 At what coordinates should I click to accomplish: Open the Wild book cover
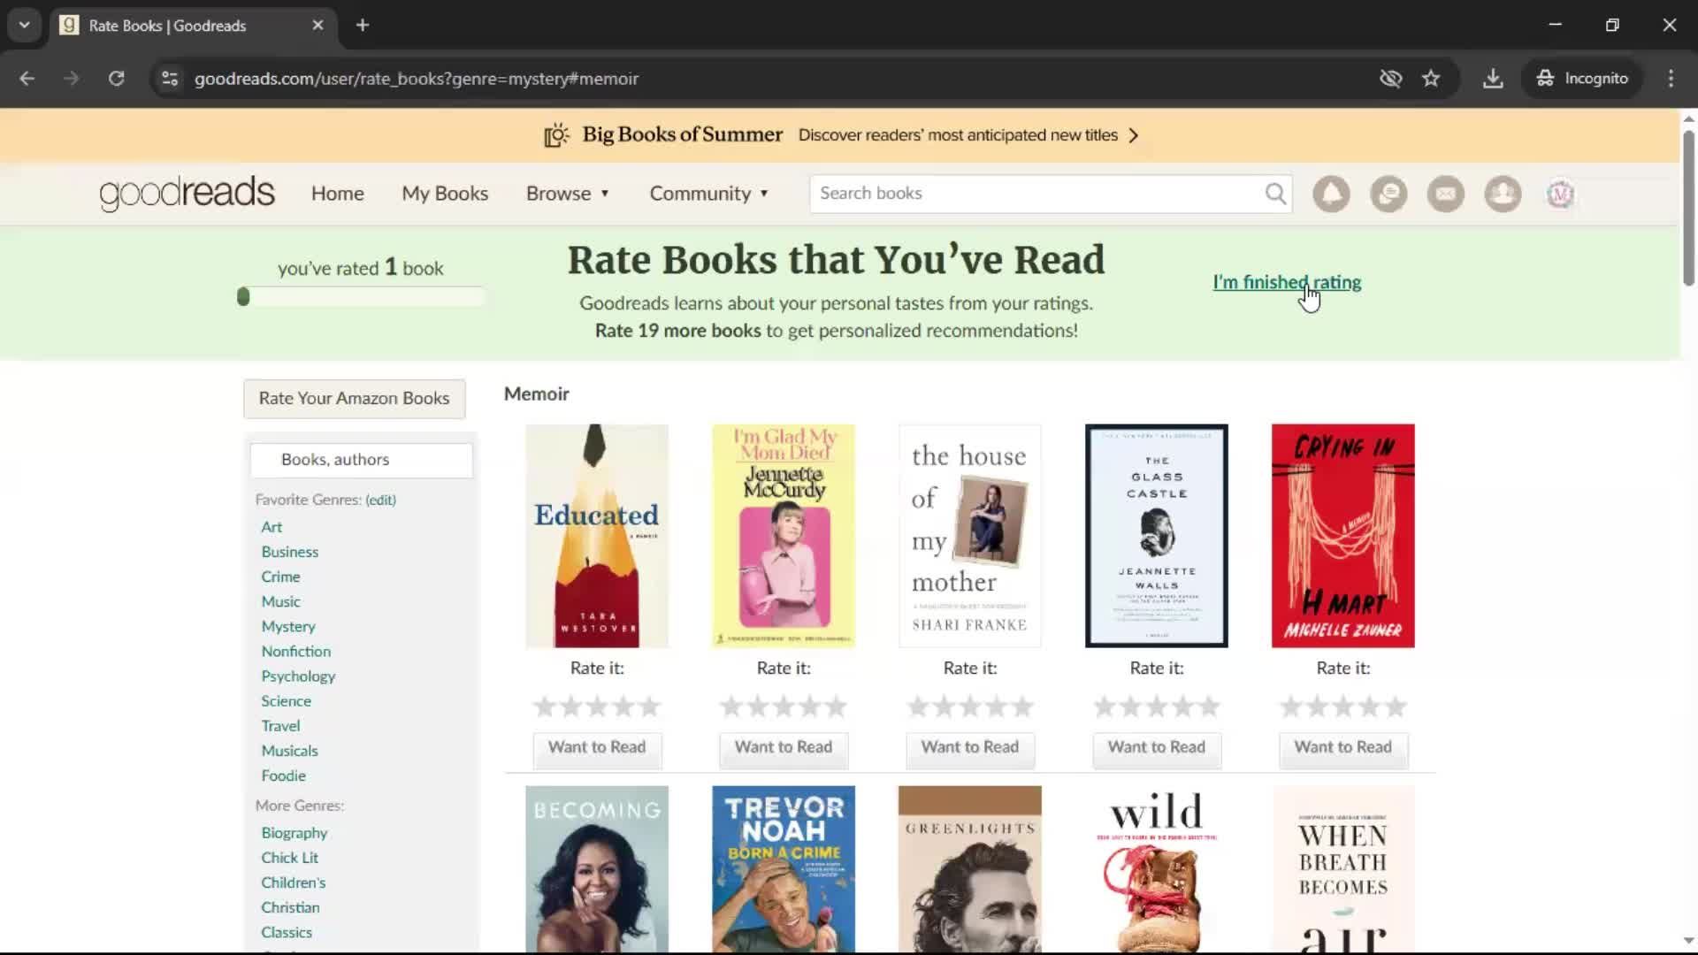pos(1157,869)
